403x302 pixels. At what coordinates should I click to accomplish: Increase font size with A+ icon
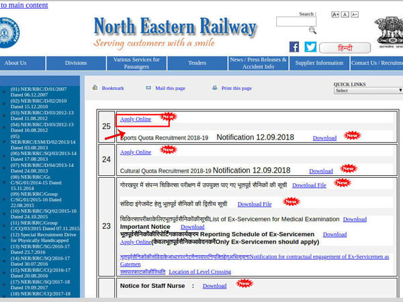(335, 14)
